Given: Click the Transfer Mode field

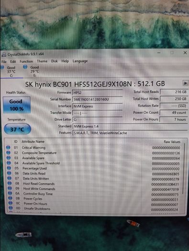Looking at the screenshot, I should pos(98,113).
